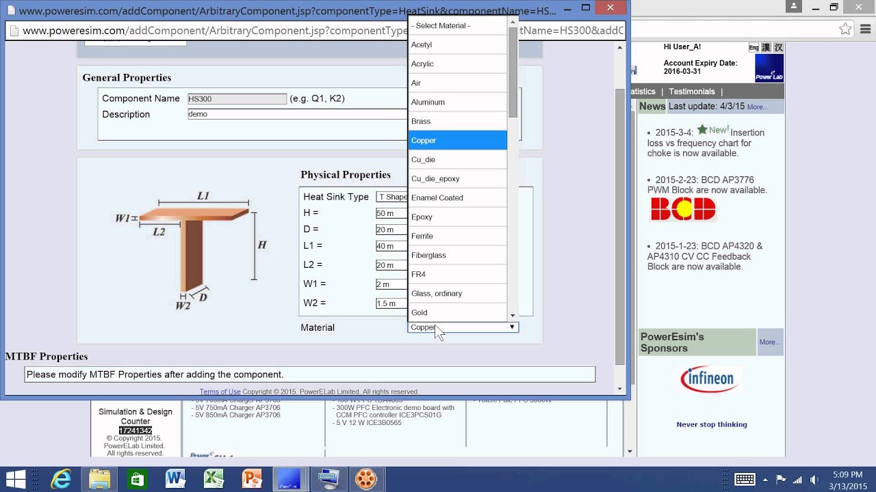Launch Windows Store from the taskbar
Image resolution: width=876 pixels, height=492 pixels.
[x=138, y=479]
